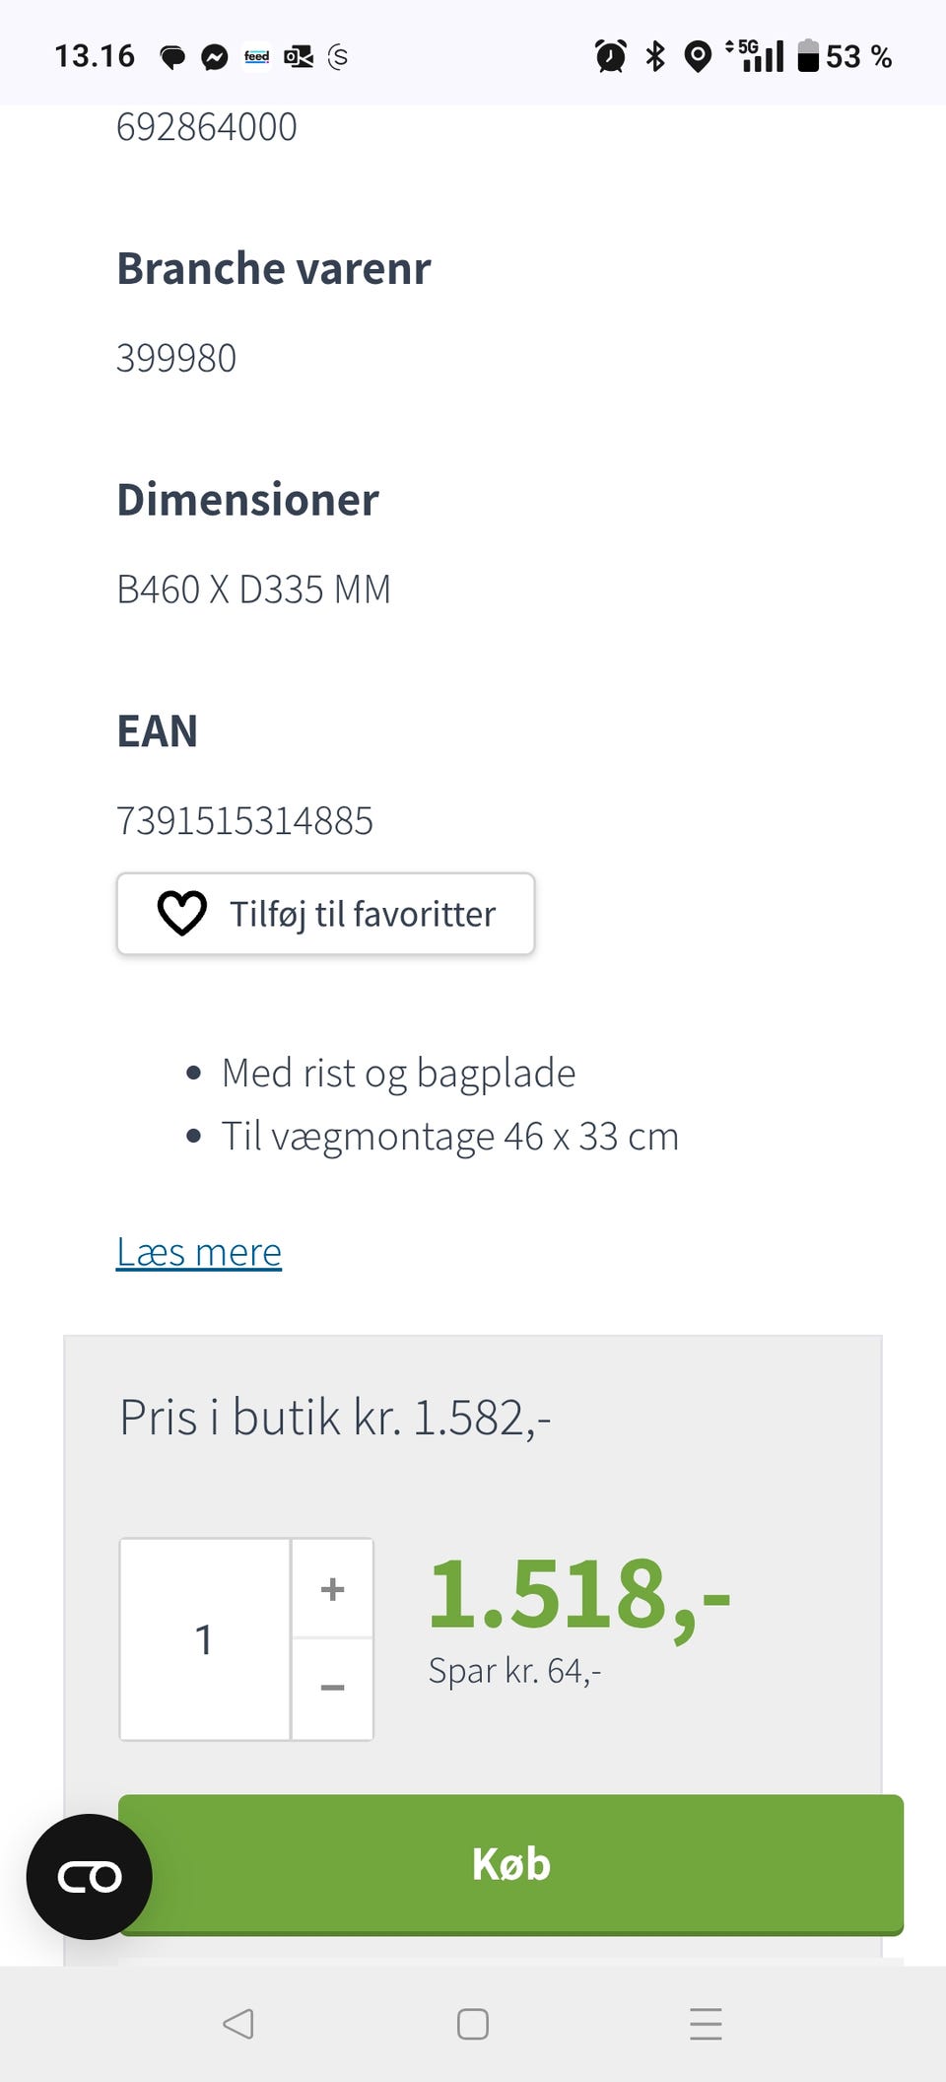Decrease quantity with the minus button
Screen dimensions: 946x2082
(333, 1688)
